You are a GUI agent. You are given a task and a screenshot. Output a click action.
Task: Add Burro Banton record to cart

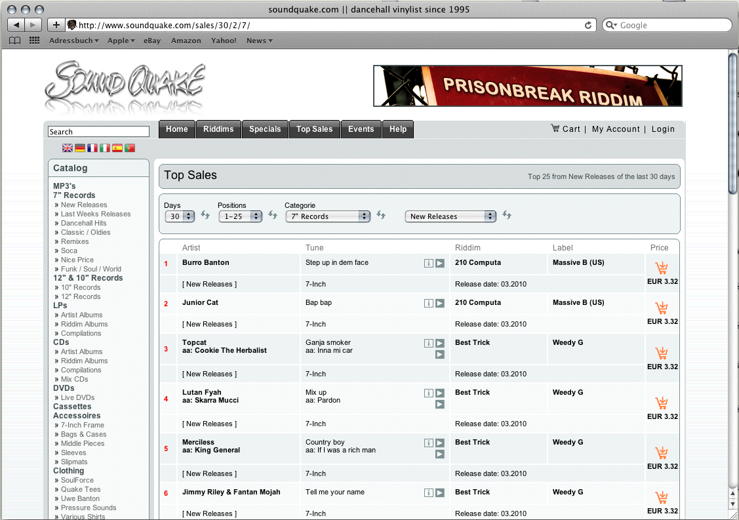point(662,268)
